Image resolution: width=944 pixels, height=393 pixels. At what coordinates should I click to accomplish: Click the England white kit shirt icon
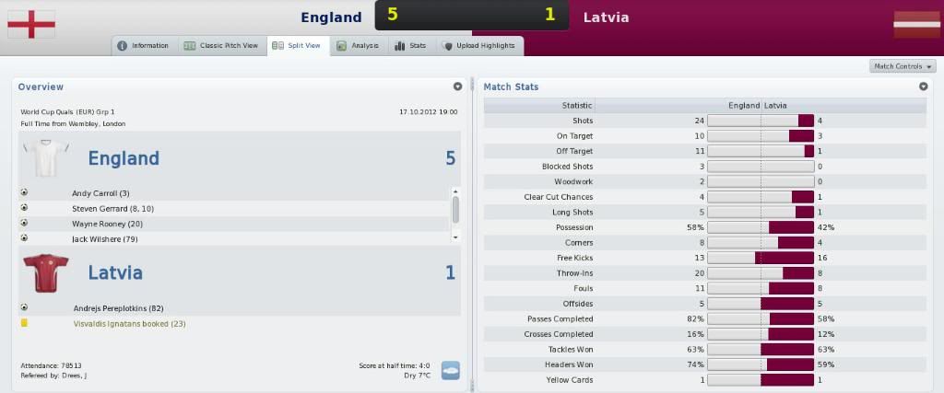click(46, 158)
